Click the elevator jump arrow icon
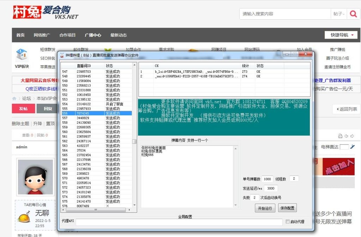Viewport: 361px width, 237px height. tap(352, 147)
